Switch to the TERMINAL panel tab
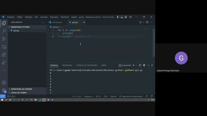 54,65
